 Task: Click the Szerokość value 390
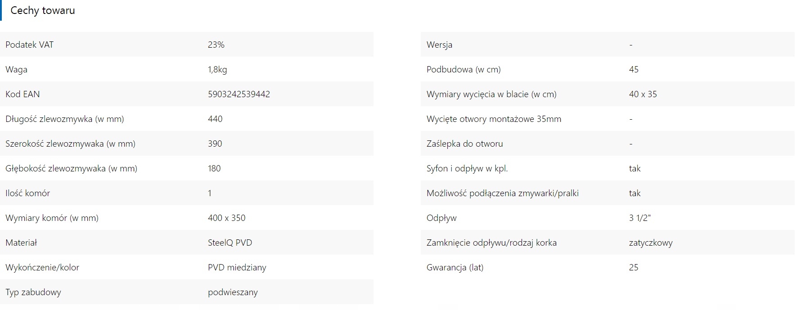pos(215,144)
